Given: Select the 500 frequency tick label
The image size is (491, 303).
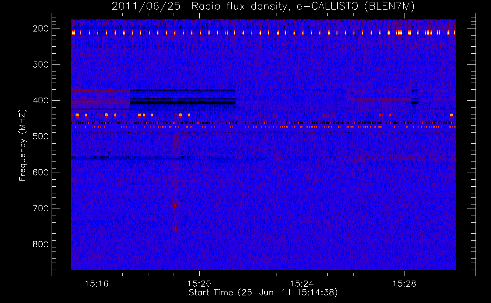Looking at the screenshot, I should [x=41, y=136].
